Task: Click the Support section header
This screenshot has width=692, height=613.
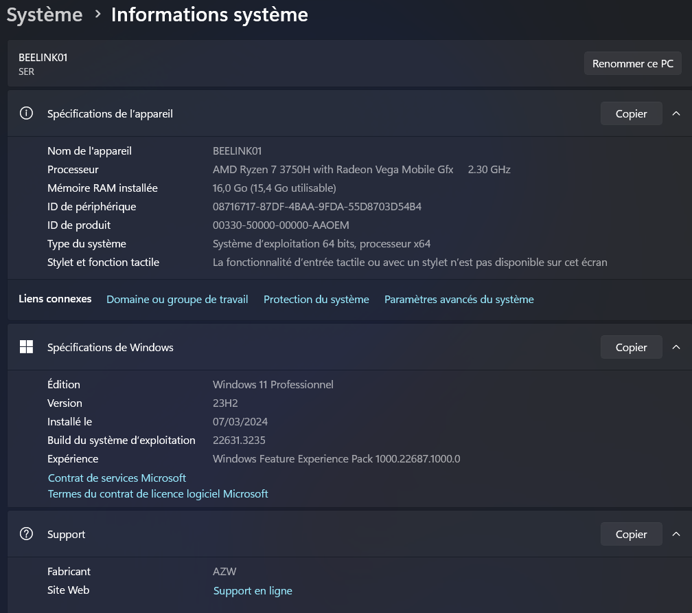Action: pos(350,534)
